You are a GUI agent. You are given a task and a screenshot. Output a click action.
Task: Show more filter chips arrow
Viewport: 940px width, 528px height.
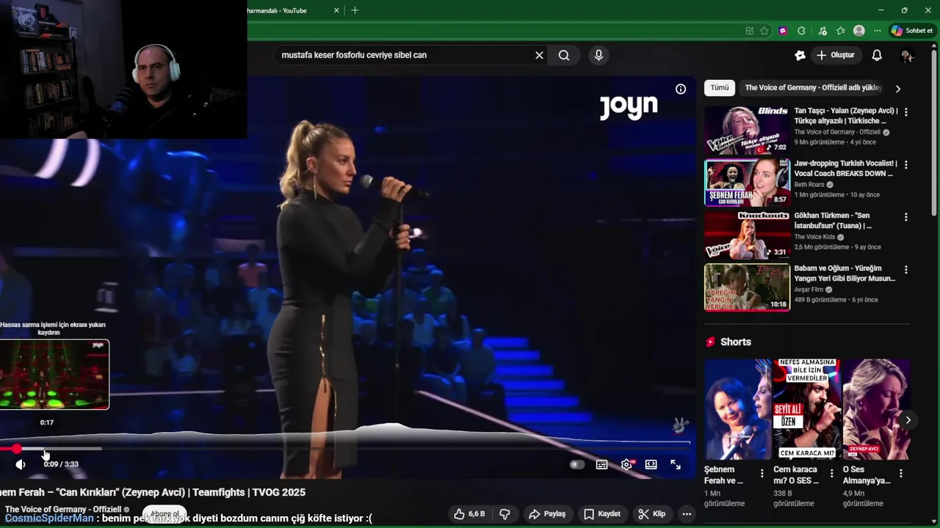pyautogui.click(x=897, y=88)
